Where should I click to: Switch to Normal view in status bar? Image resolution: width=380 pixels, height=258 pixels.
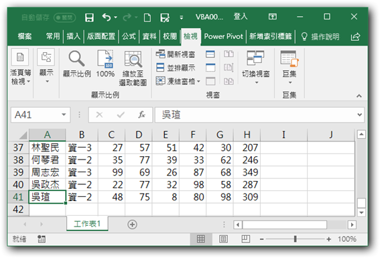pos(200,239)
